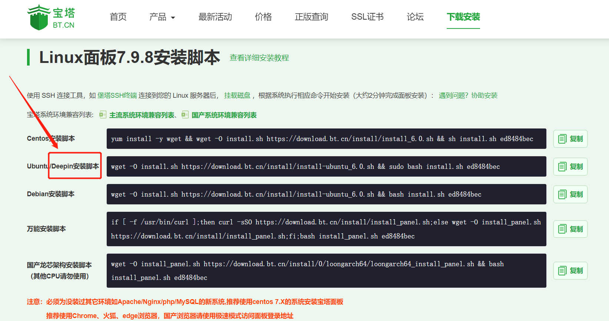Click 遇到问题? 协助安装 link
The width and height of the screenshot is (609, 321).
point(468,96)
